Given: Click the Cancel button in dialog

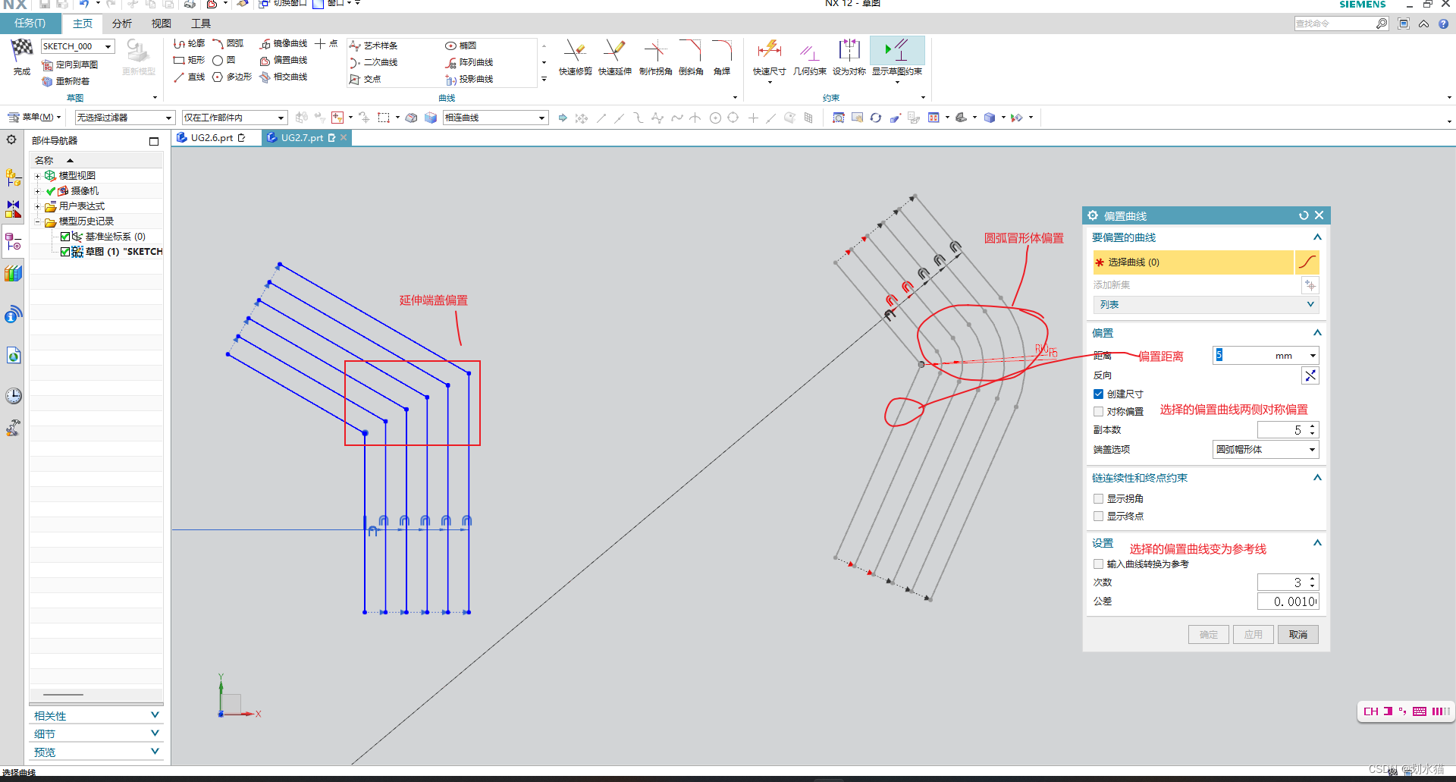Looking at the screenshot, I should [1298, 634].
